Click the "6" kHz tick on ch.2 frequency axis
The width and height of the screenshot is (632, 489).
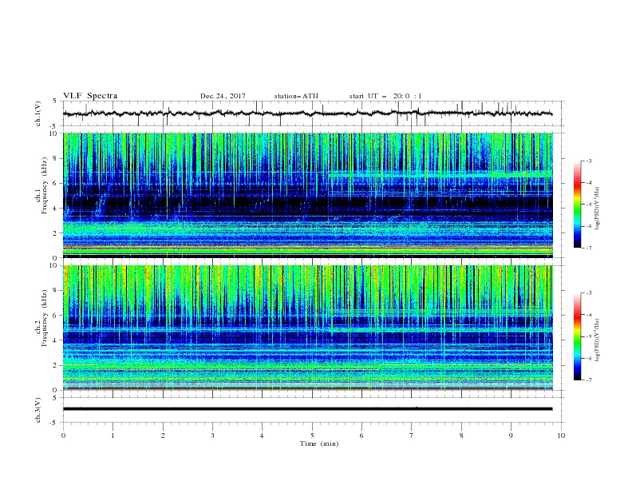click(56, 316)
